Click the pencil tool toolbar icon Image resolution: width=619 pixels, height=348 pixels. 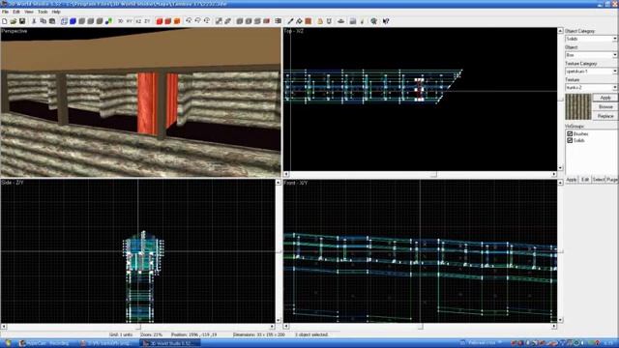[x=290, y=21]
